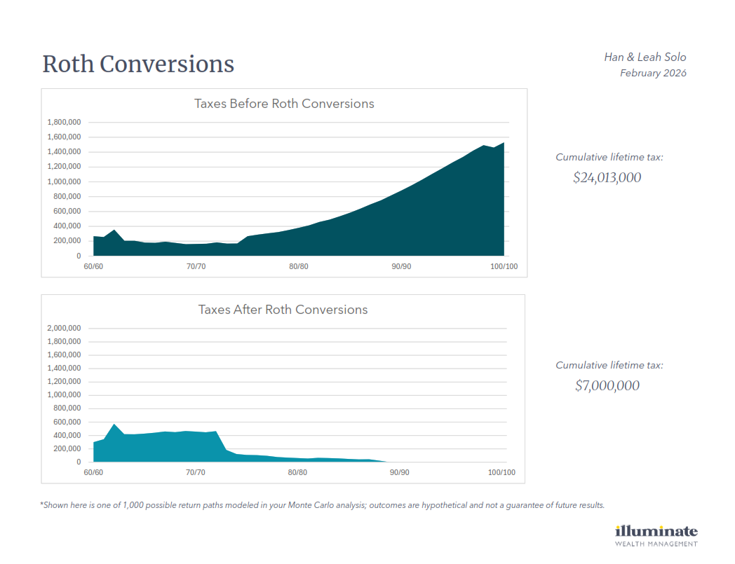735x564 pixels.
Task: Click '100/100' x-axis label in after chart
Action: [501, 472]
